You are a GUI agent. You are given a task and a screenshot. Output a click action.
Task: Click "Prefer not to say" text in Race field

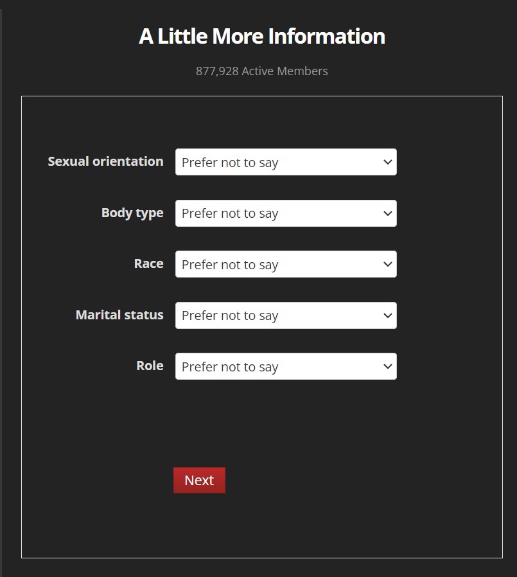coord(230,265)
